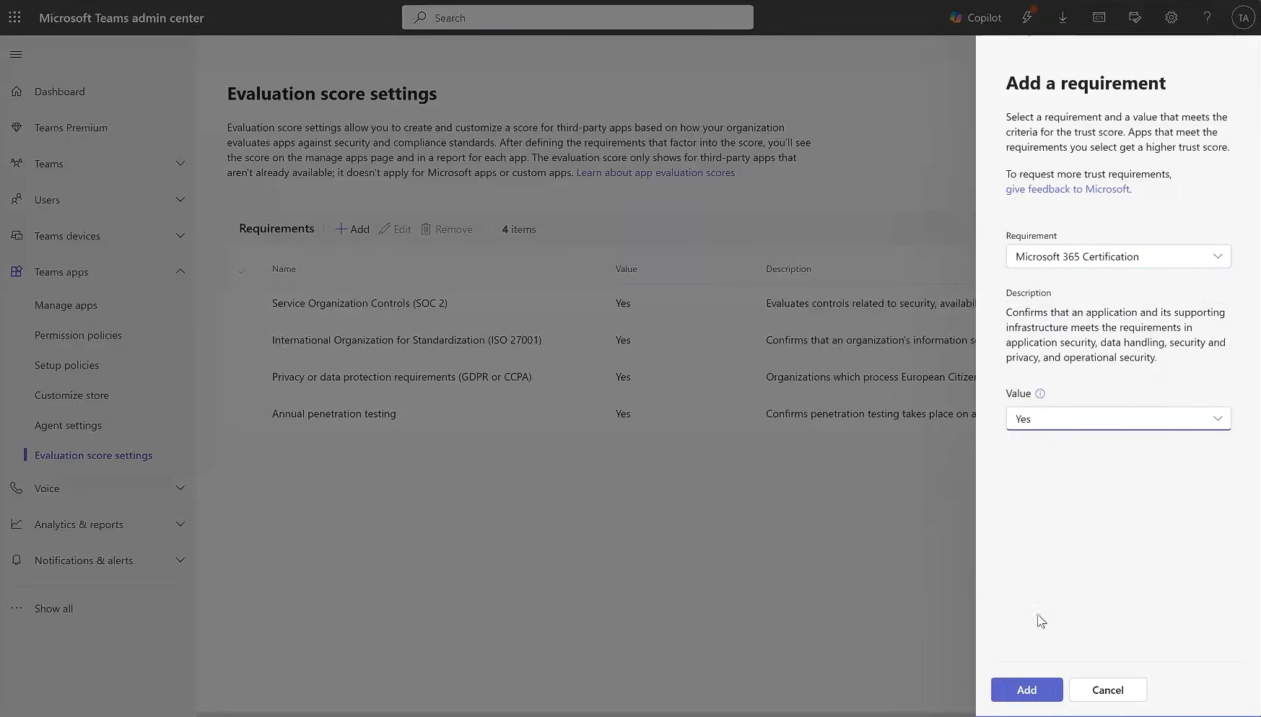Screen dimensions: 1261x717
Task: Click the Teams people icon in sidebar
Action: 17,163
